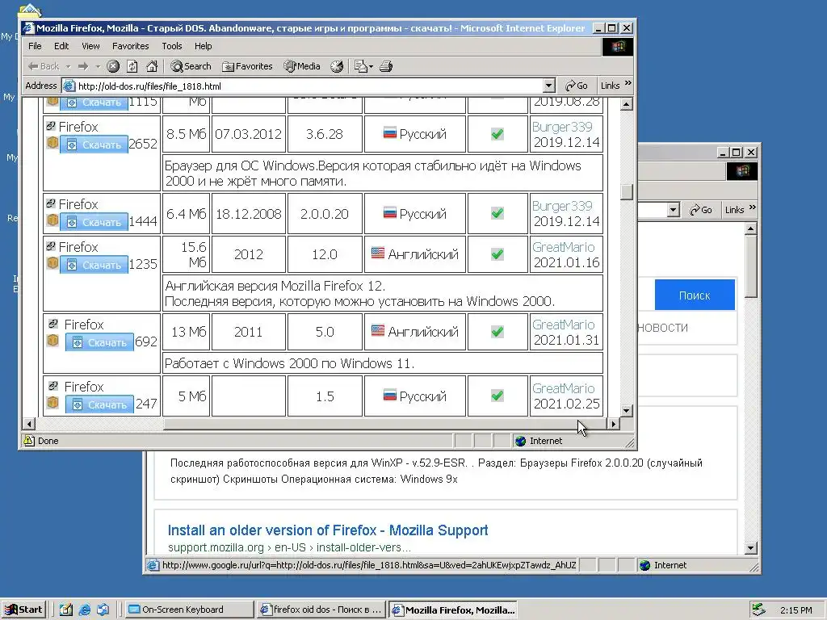The height and width of the screenshot is (620, 827).
Task: Click the Go button in background window
Action: click(701, 210)
